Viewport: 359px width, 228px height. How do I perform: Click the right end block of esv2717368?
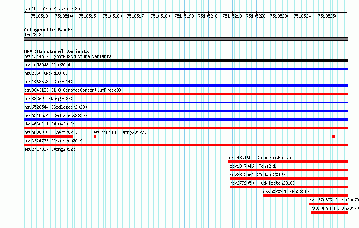334,136
